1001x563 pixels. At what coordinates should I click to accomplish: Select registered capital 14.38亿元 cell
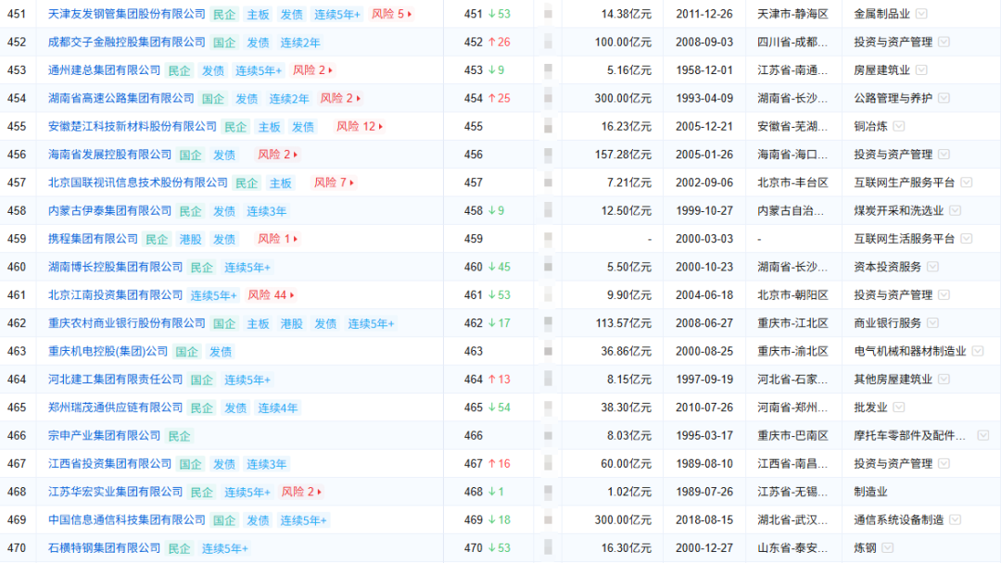click(627, 13)
